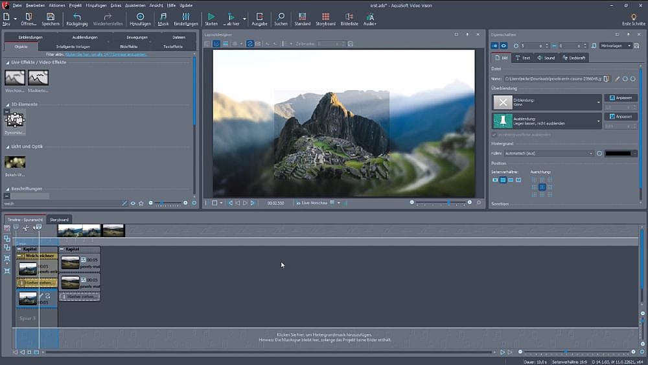Click the black background color swatch
This screenshot has width=648, height=365.
coord(617,154)
